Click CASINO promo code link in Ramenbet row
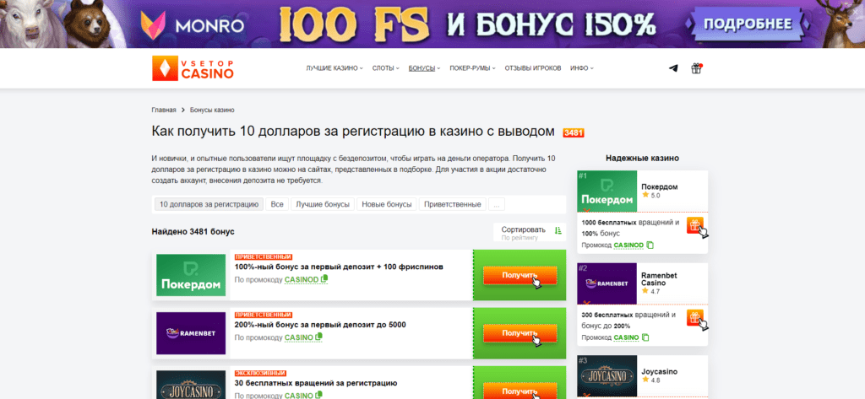This screenshot has height=399, width=865. (298, 337)
